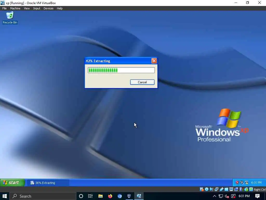The height and width of the screenshot is (200, 266).
Task: Click the Windows Search box
Action: point(43,196)
